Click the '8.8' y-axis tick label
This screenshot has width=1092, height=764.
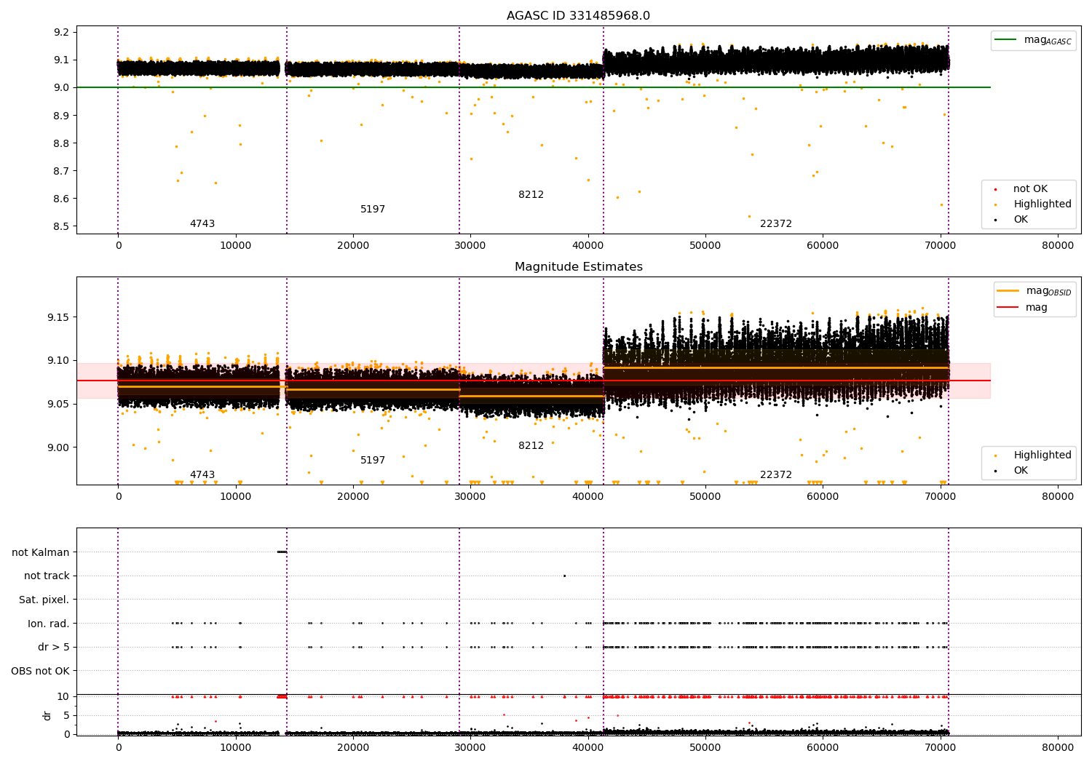point(61,143)
